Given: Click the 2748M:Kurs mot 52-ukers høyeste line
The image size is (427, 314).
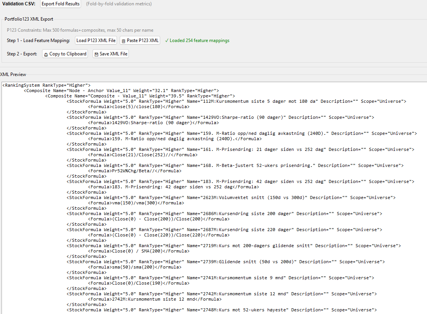Looking at the screenshot, I should (222, 310).
